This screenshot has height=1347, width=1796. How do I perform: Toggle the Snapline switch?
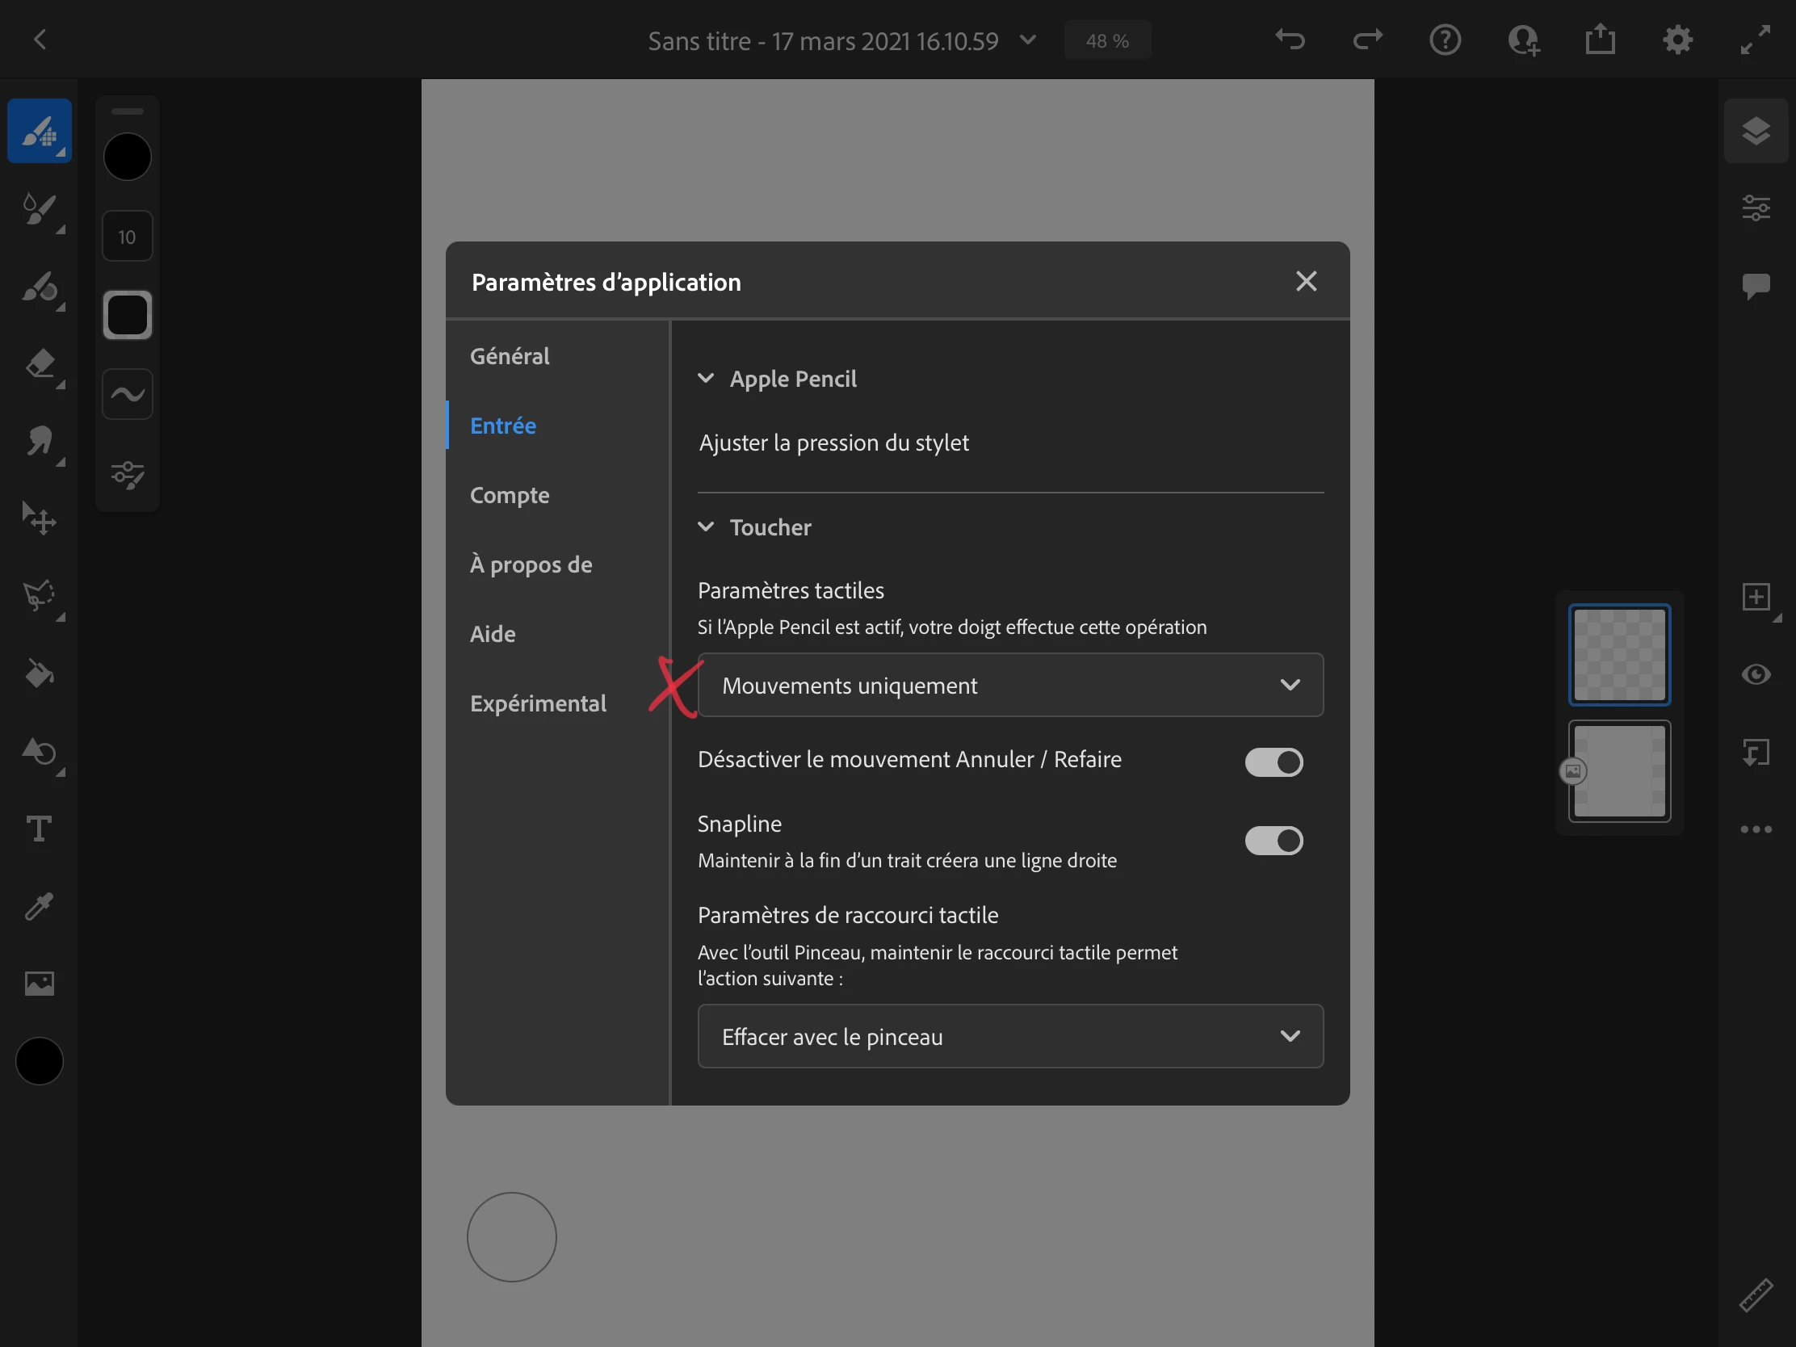coord(1274,841)
